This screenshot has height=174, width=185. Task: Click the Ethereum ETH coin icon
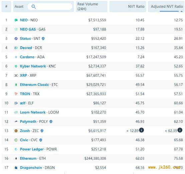click(x=16, y=159)
